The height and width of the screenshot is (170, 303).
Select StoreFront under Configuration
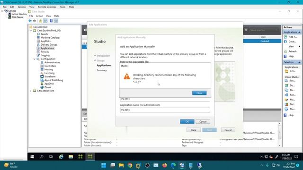(50, 76)
